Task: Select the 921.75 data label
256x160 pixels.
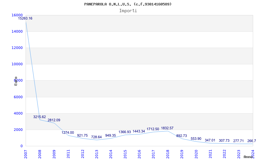Action: pyautogui.click(x=82, y=135)
